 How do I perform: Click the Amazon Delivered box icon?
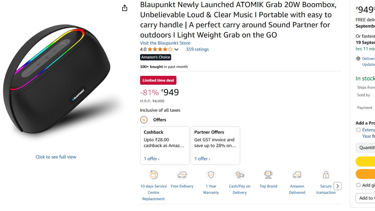pos(297,175)
